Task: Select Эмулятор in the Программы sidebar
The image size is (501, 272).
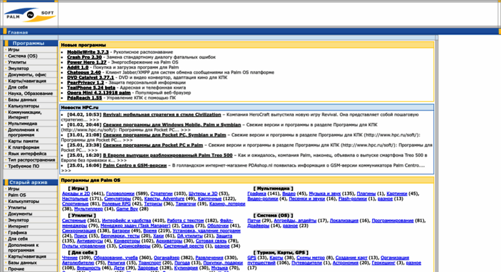Action: point(19,68)
